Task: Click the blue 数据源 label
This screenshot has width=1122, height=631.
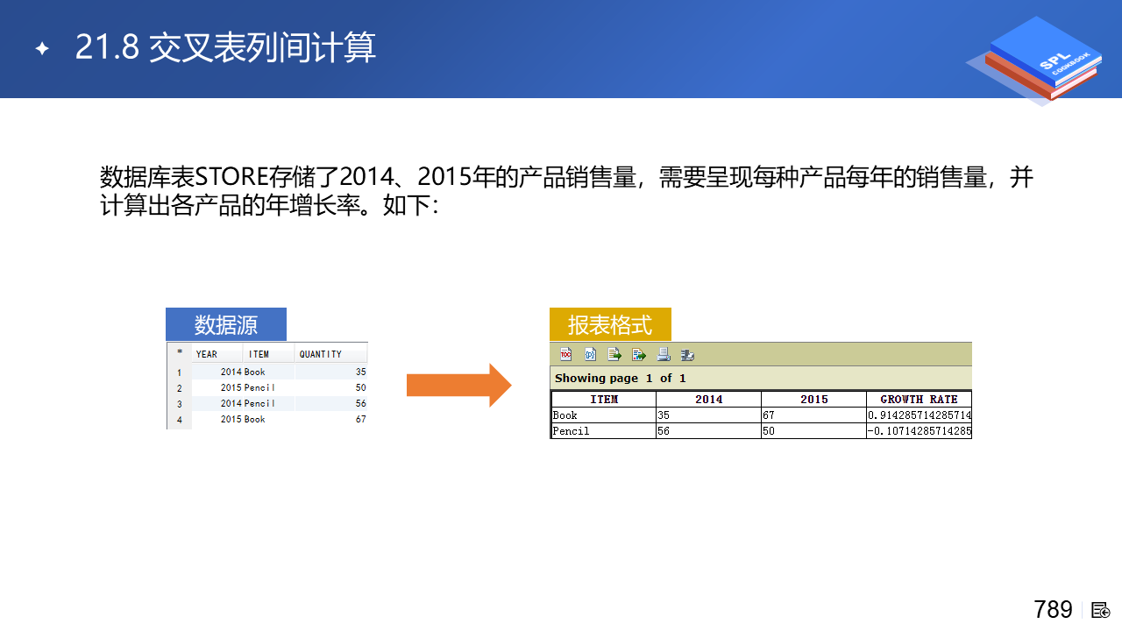Action: [x=226, y=324]
